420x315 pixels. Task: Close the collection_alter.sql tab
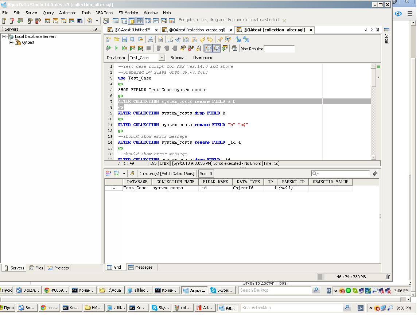(x=311, y=30)
